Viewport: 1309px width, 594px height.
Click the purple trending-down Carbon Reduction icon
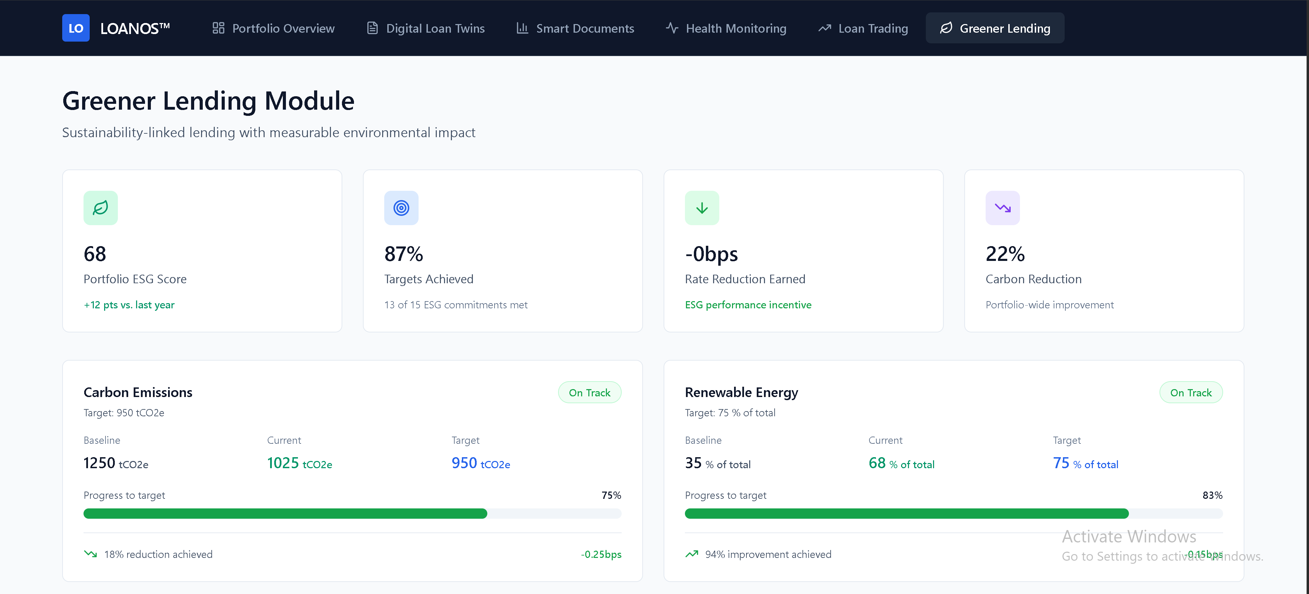coord(1002,208)
